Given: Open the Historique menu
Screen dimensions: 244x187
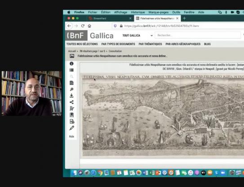Looking at the screenshot, I should (x=138, y=12).
